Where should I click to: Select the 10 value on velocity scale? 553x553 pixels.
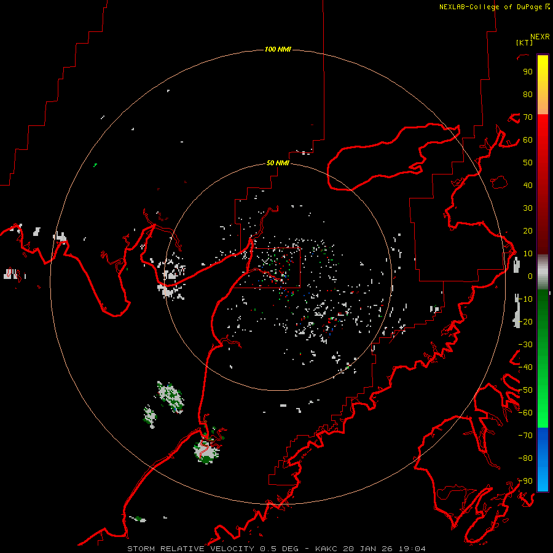528,254
